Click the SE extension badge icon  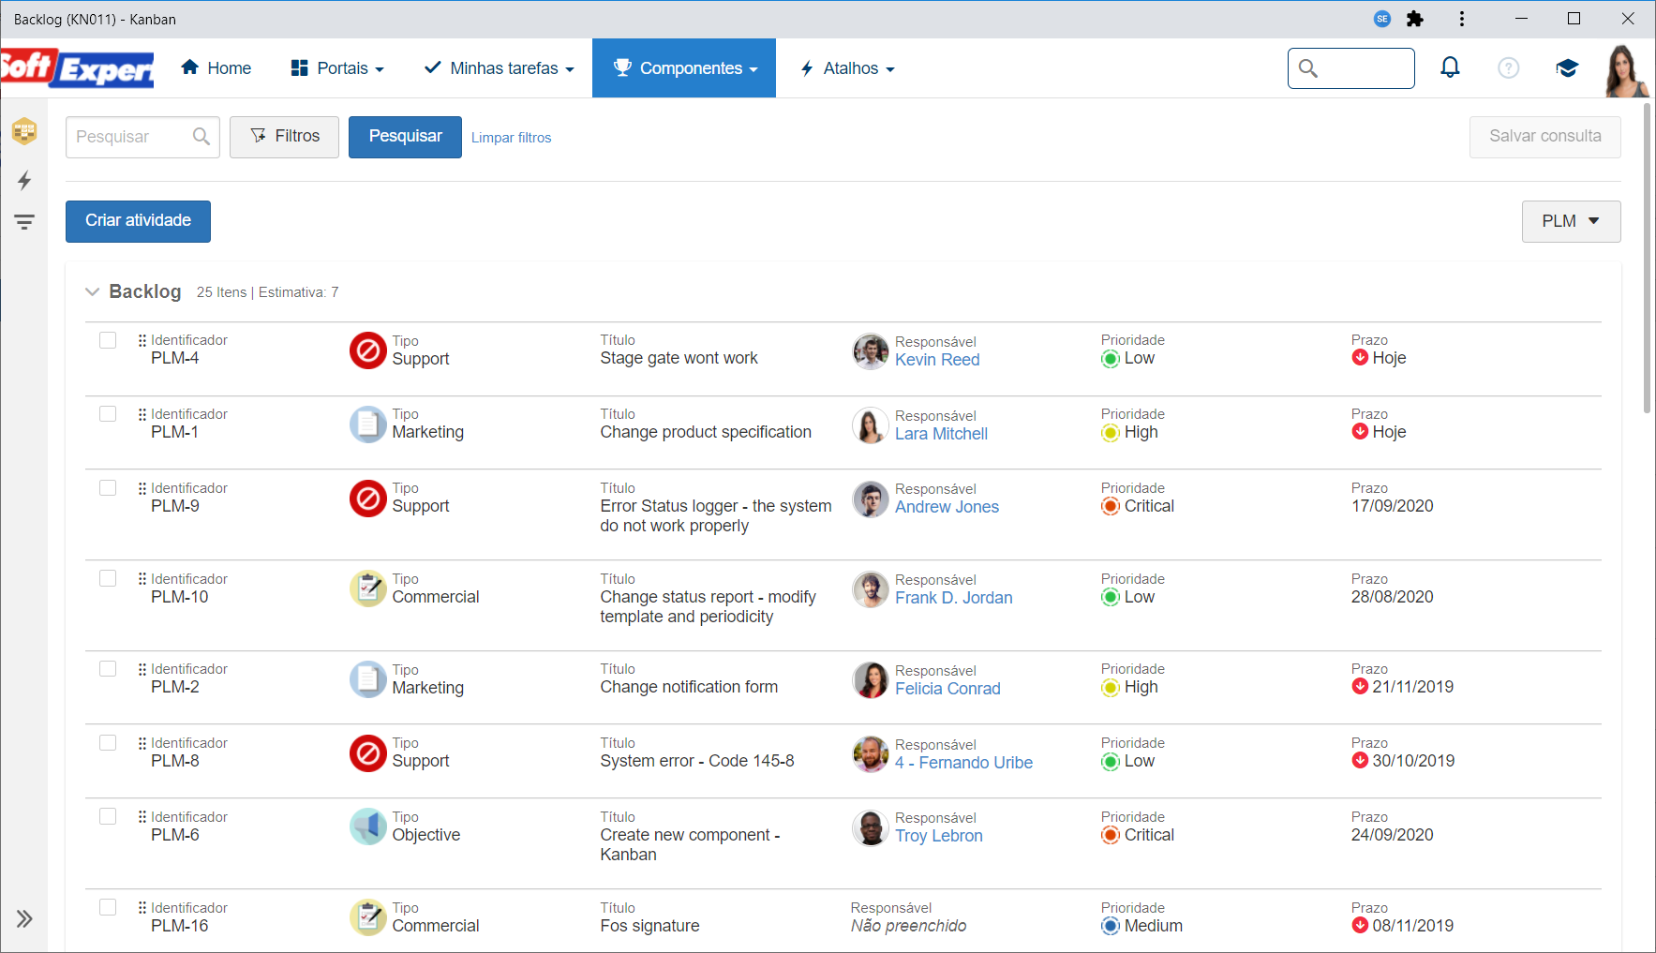[x=1382, y=19]
